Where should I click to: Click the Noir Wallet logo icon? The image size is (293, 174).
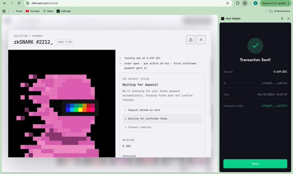click(223, 19)
